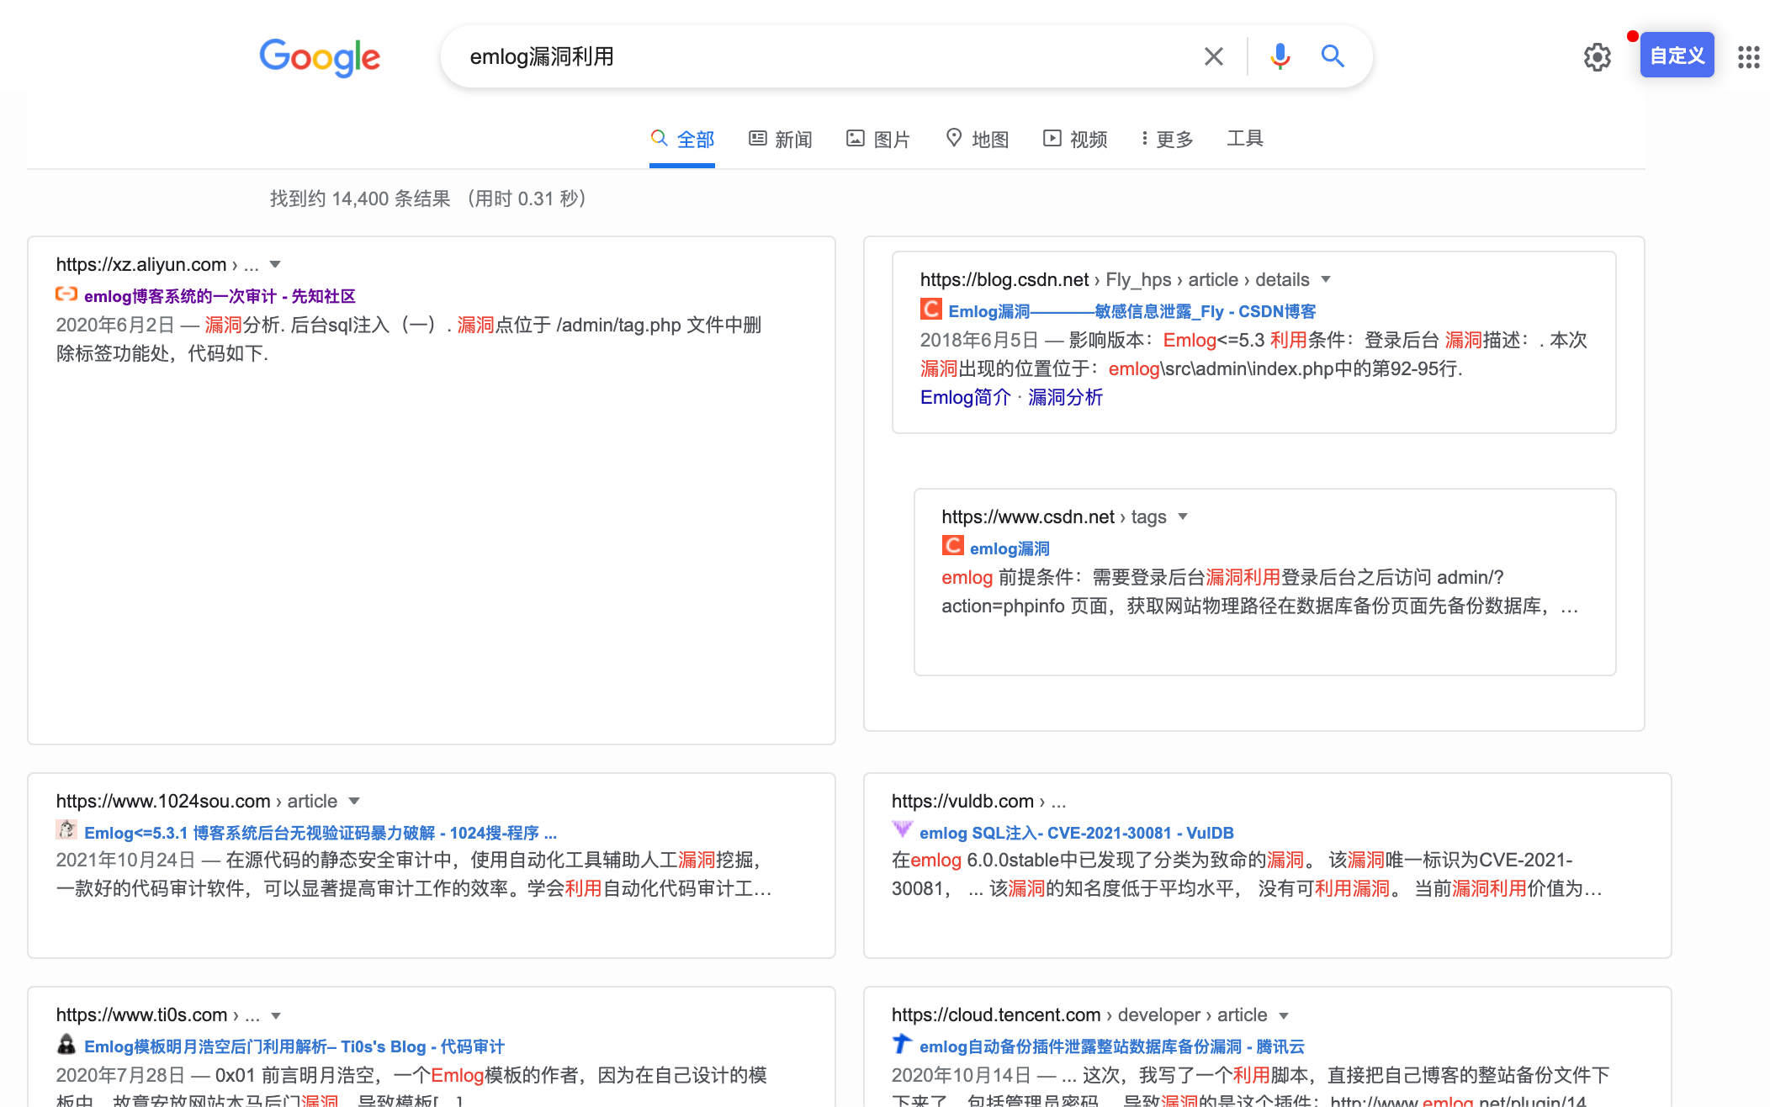Open settings gear icon

click(1597, 57)
